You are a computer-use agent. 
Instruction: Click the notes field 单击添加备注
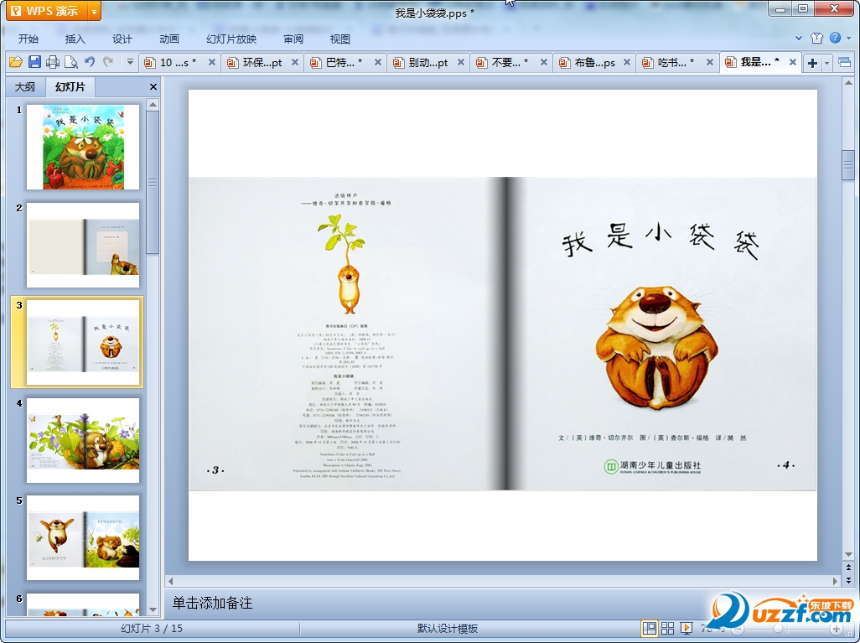point(212,603)
